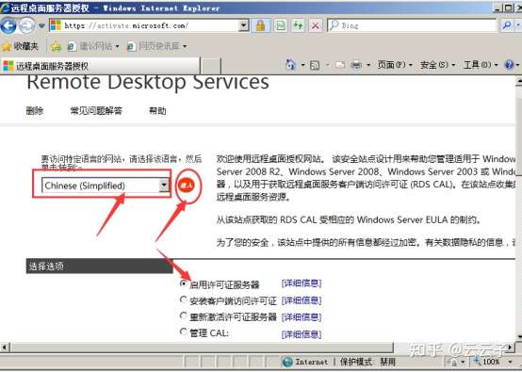Expand the zoom level dropdown arrow
The image size is (522, 372).
[511, 362]
